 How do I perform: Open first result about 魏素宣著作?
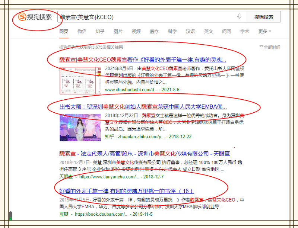tap(143, 60)
